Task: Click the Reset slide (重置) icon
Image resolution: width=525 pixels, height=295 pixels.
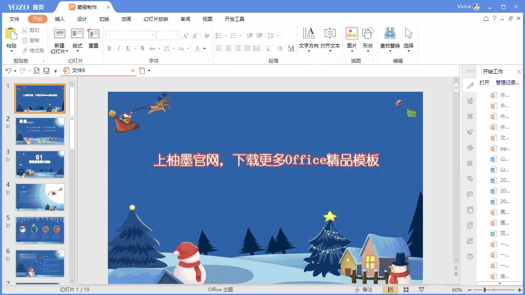Action: [x=94, y=34]
